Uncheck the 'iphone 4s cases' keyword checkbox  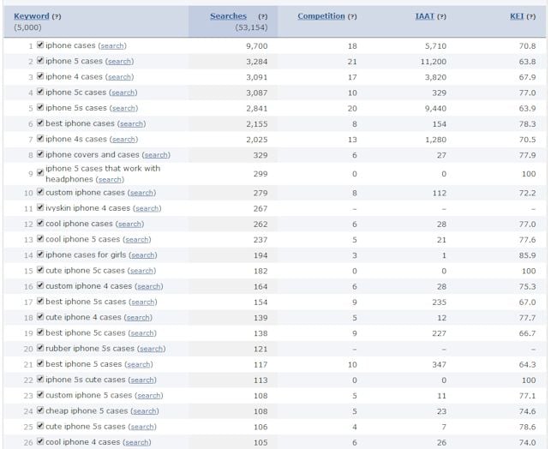point(40,139)
